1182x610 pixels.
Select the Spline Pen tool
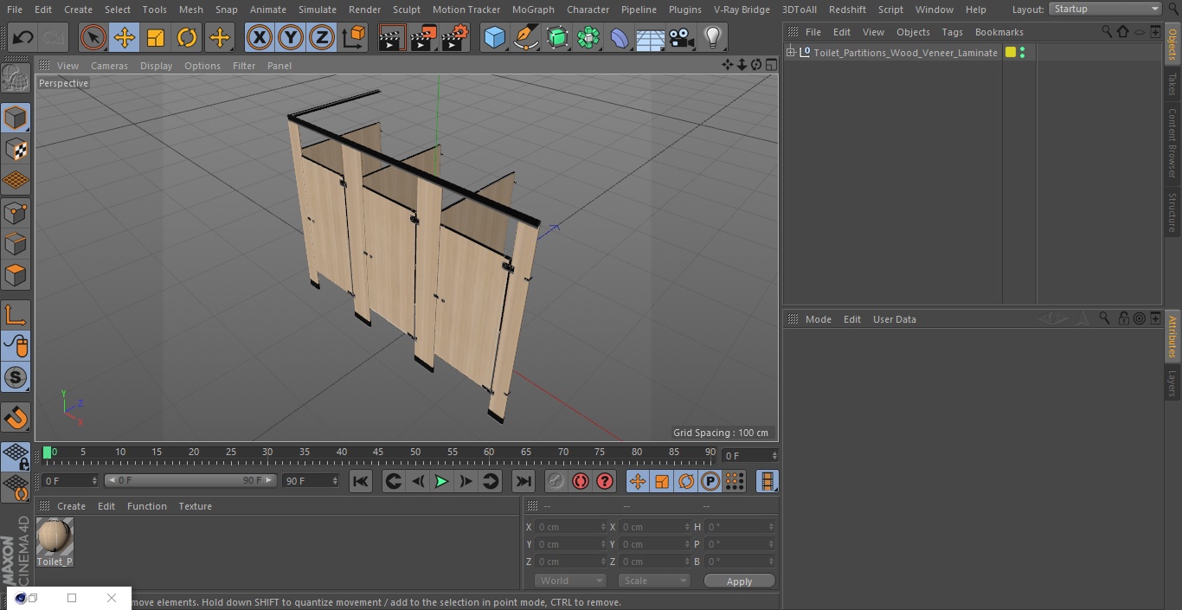pyautogui.click(x=525, y=38)
